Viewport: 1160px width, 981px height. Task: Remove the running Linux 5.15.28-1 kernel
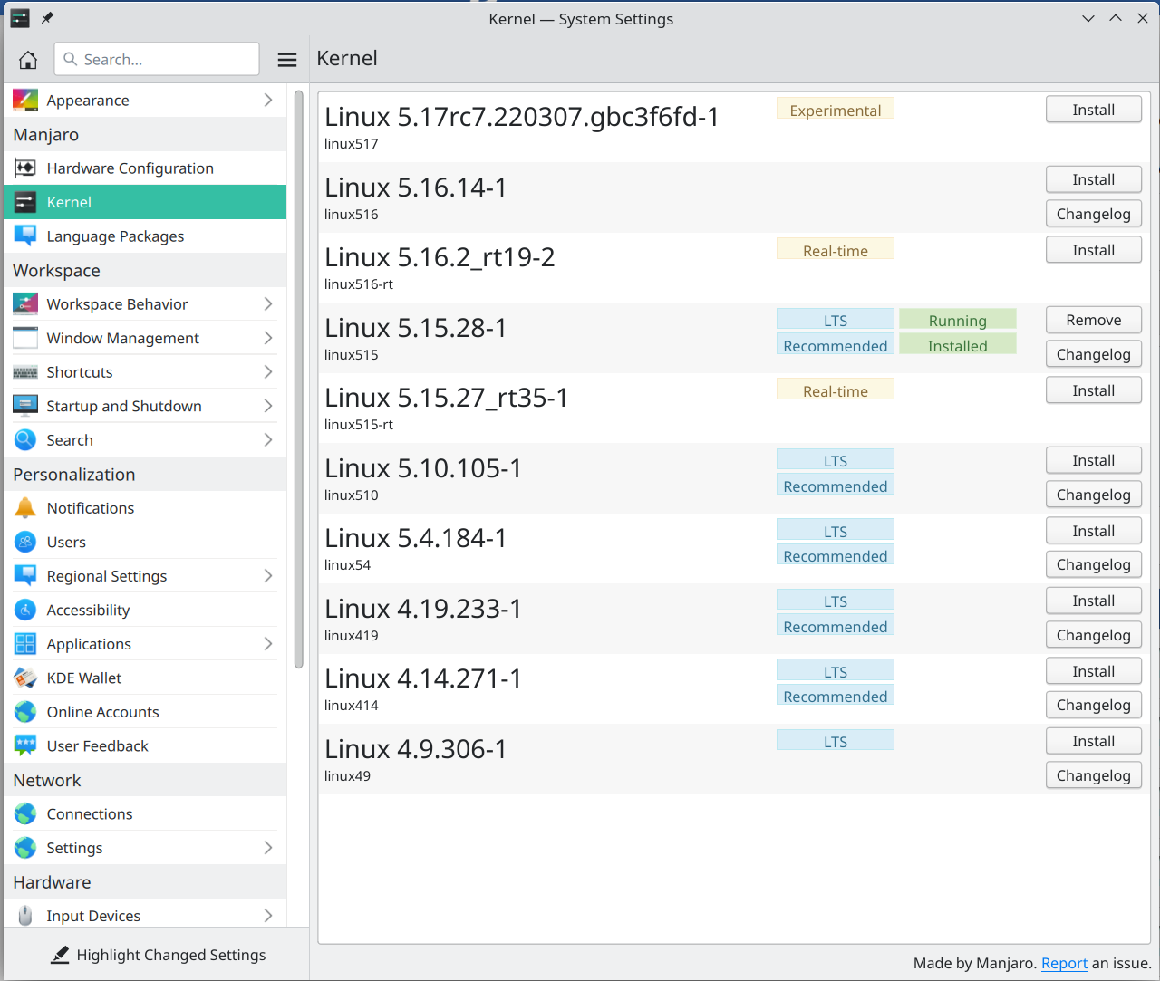[x=1093, y=320]
